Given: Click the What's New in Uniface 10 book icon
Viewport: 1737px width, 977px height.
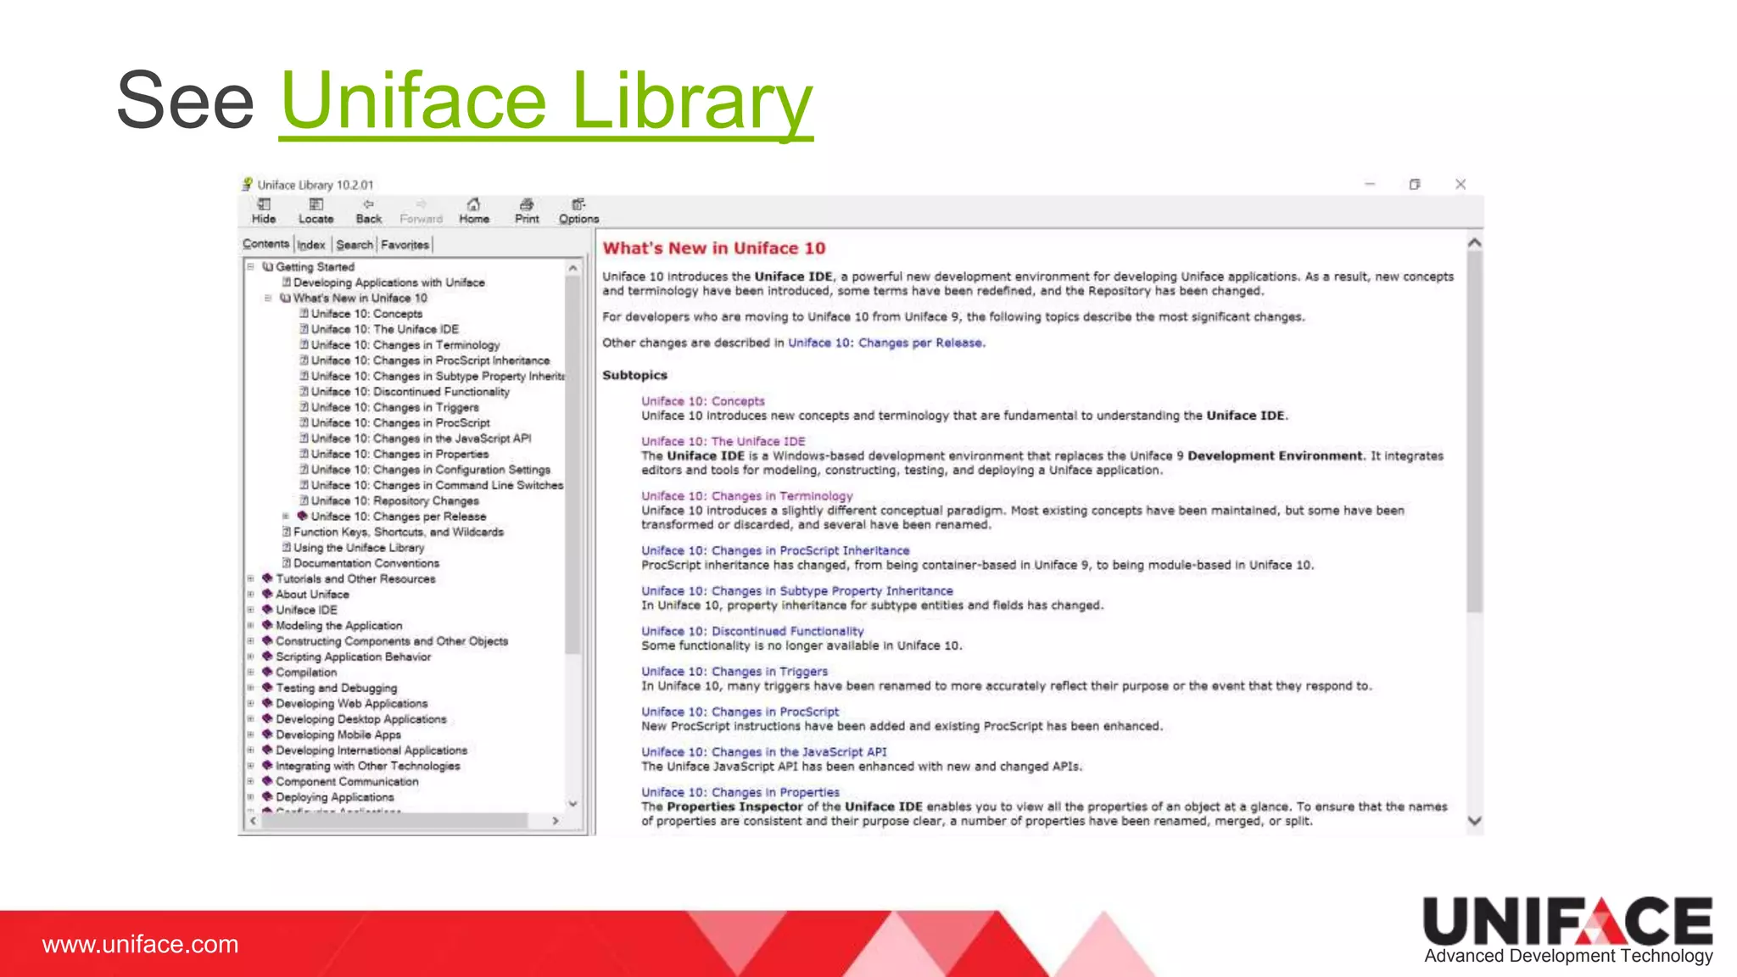Looking at the screenshot, I should 286,298.
